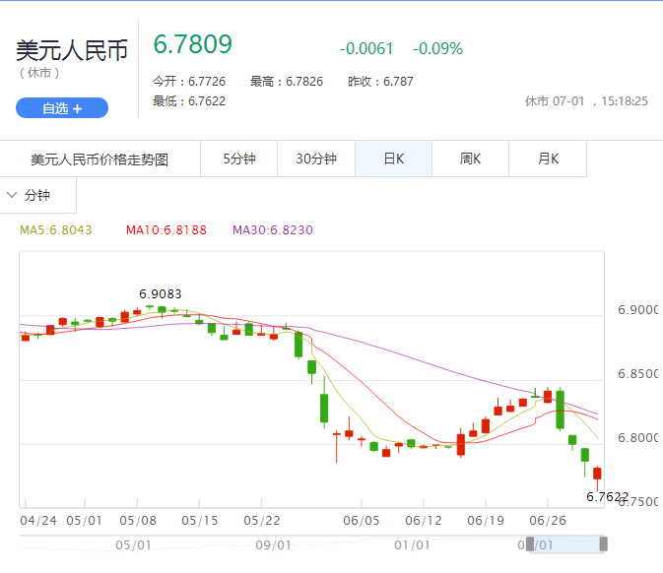663x573 pixels.
Task: Click the chevron arrow beside 分钟
Action: [13, 195]
